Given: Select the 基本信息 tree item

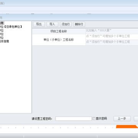Looking at the screenshot, I should [4, 41].
